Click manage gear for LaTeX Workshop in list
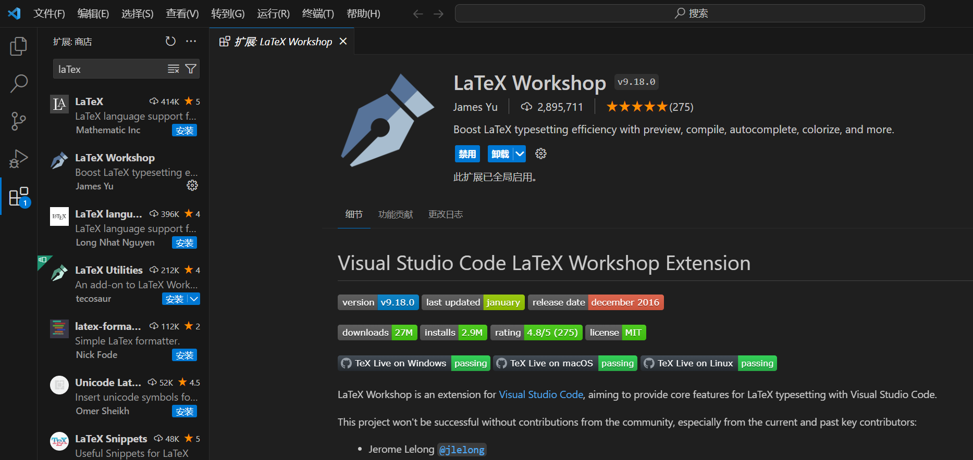Viewport: 973px width, 460px height. 192,185
